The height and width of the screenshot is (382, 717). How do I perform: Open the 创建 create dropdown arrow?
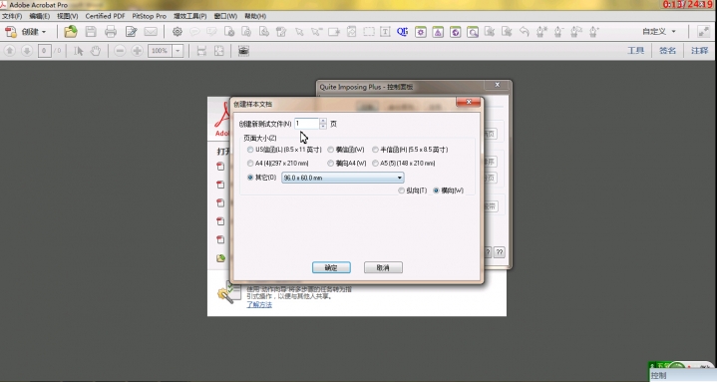(44, 32)
